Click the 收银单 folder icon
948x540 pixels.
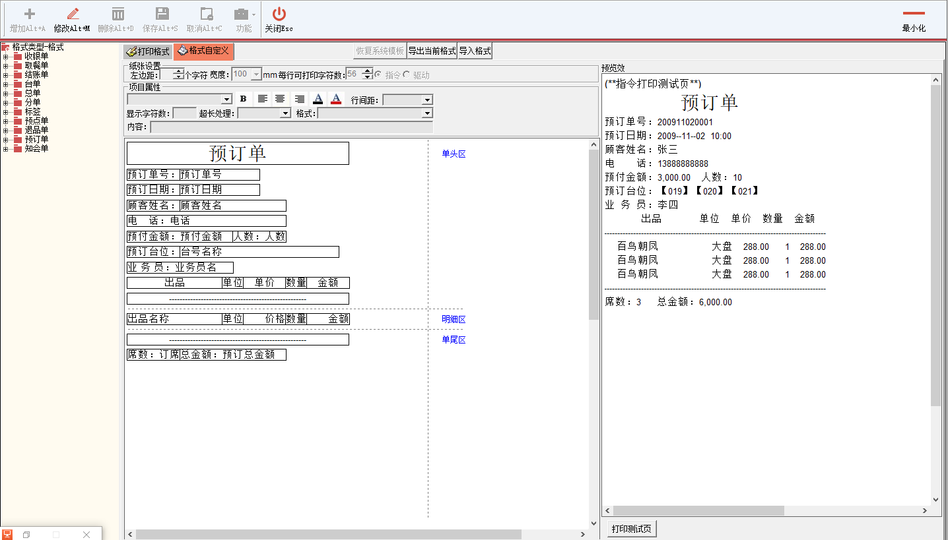click(18, 56)
